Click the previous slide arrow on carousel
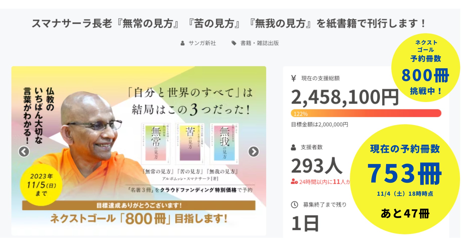This screenshot has height=250, width=476. coord(24,151)
